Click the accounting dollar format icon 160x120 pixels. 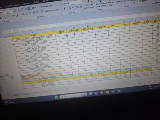pyautogui.click(x=64, y=9)
